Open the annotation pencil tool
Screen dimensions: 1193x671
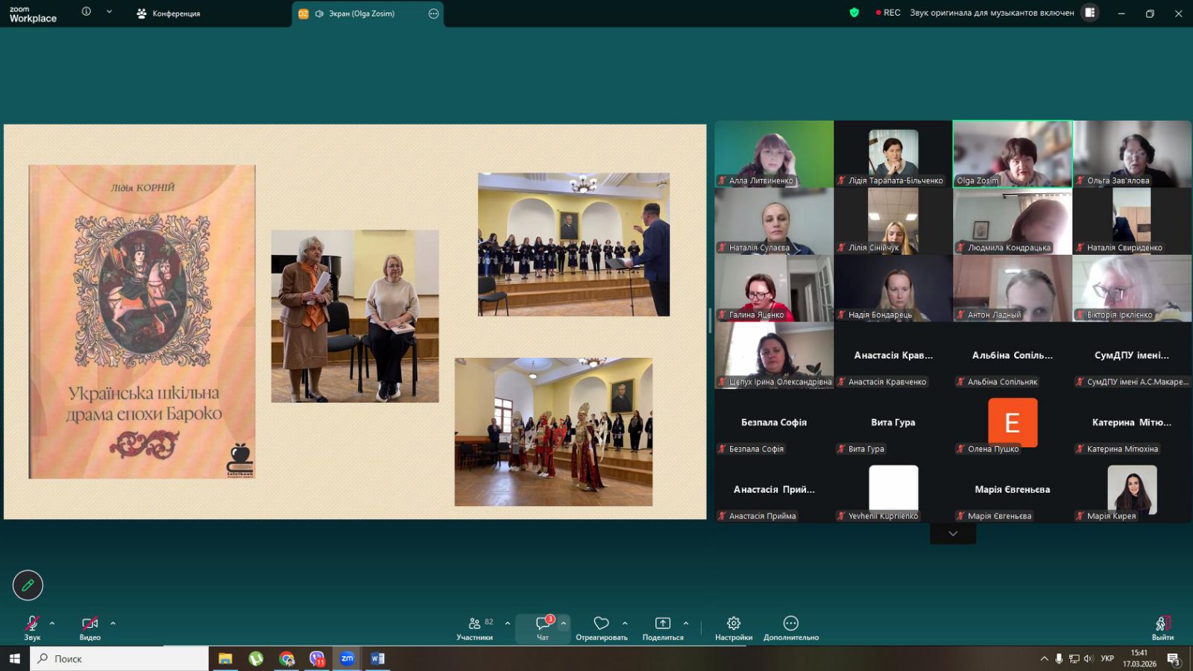click(x=28, y=585)
